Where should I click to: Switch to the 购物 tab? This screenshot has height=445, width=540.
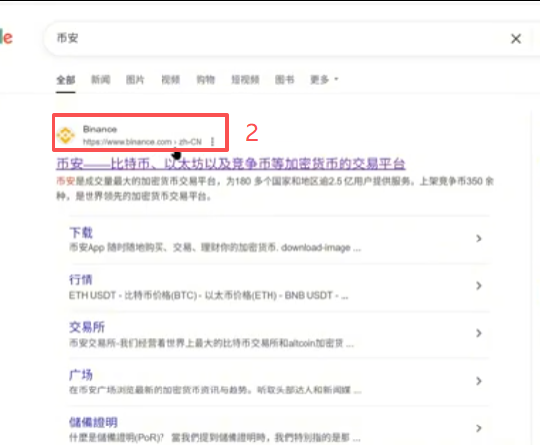(x=205, y=80)
